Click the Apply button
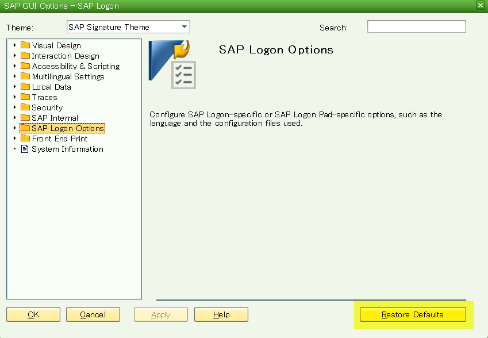This screenshot has width=488, height=338. pos(161,314)
